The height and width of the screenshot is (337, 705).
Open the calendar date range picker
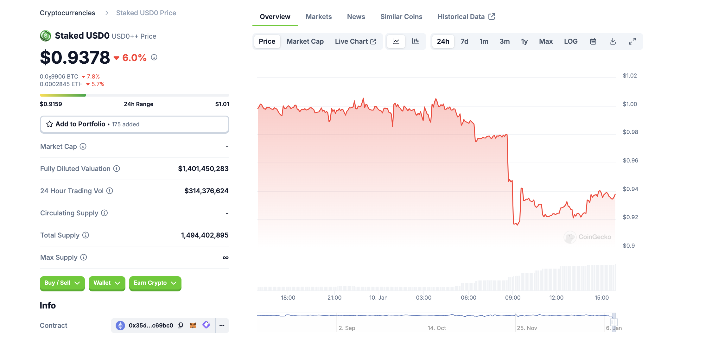click(593, 41)
